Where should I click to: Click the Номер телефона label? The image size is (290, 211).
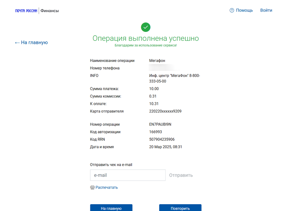click(105, 68)
